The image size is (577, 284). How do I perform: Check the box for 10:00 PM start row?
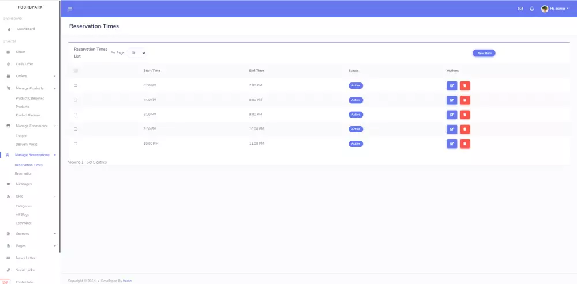(x=76, y=143)
